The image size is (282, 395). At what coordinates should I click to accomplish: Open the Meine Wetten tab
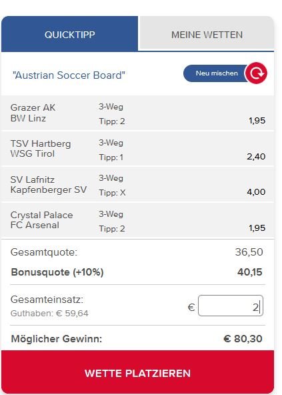[x=207, y=33]
